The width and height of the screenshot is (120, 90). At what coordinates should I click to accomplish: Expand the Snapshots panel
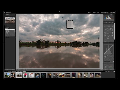(x=5, y=27)
